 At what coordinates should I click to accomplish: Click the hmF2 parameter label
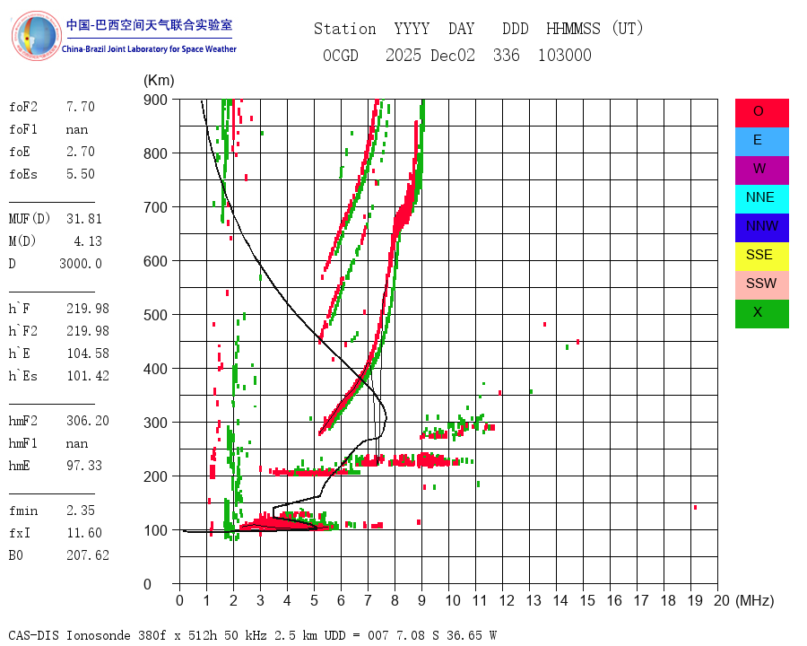click(23, 421)
